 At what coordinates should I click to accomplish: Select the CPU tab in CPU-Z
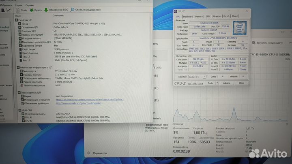coord(178,17)
